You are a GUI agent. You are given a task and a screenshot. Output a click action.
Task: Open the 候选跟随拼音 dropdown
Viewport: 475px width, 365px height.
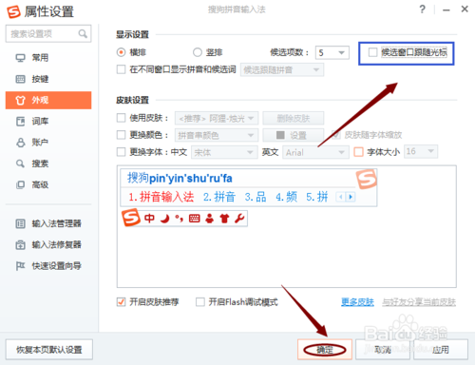point(282,70)
